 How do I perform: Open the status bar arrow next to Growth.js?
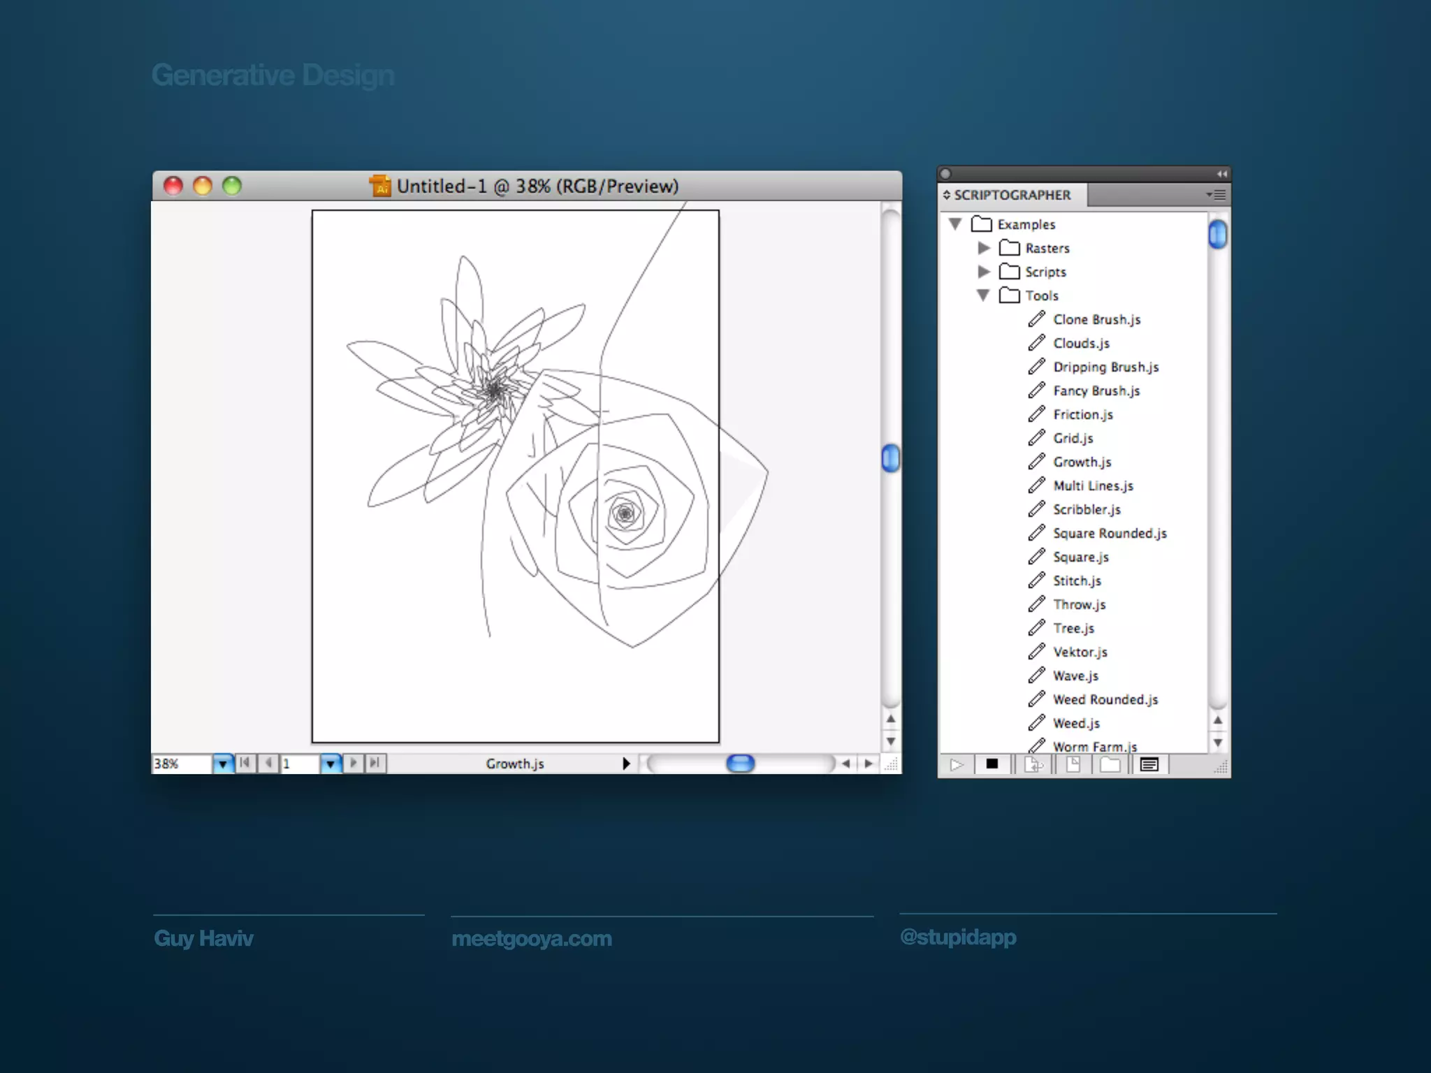[626, 764]
